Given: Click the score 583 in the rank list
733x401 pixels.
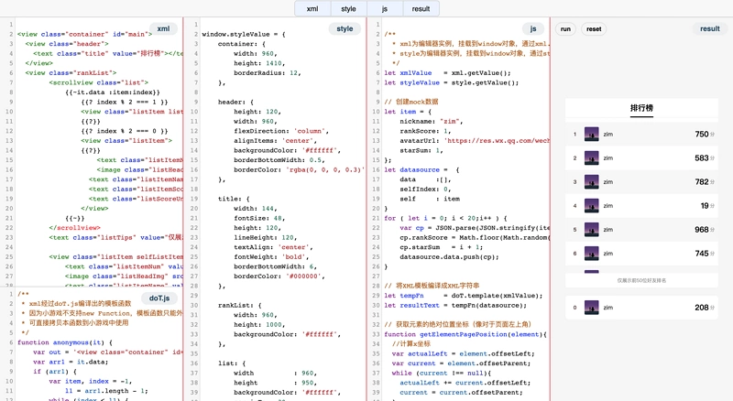Looking at the screenshot, I should pos(702,158).
